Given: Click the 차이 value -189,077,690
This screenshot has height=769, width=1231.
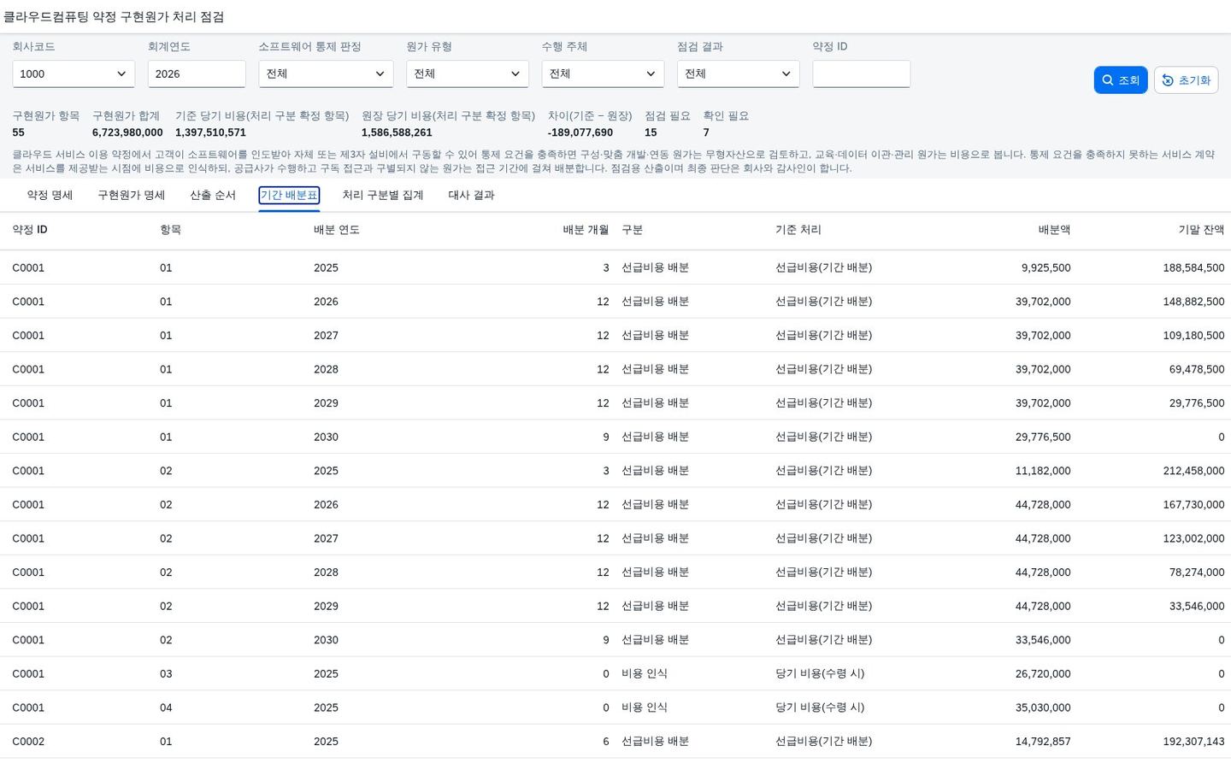Looking at the screenshot, I should click(580, 132).
